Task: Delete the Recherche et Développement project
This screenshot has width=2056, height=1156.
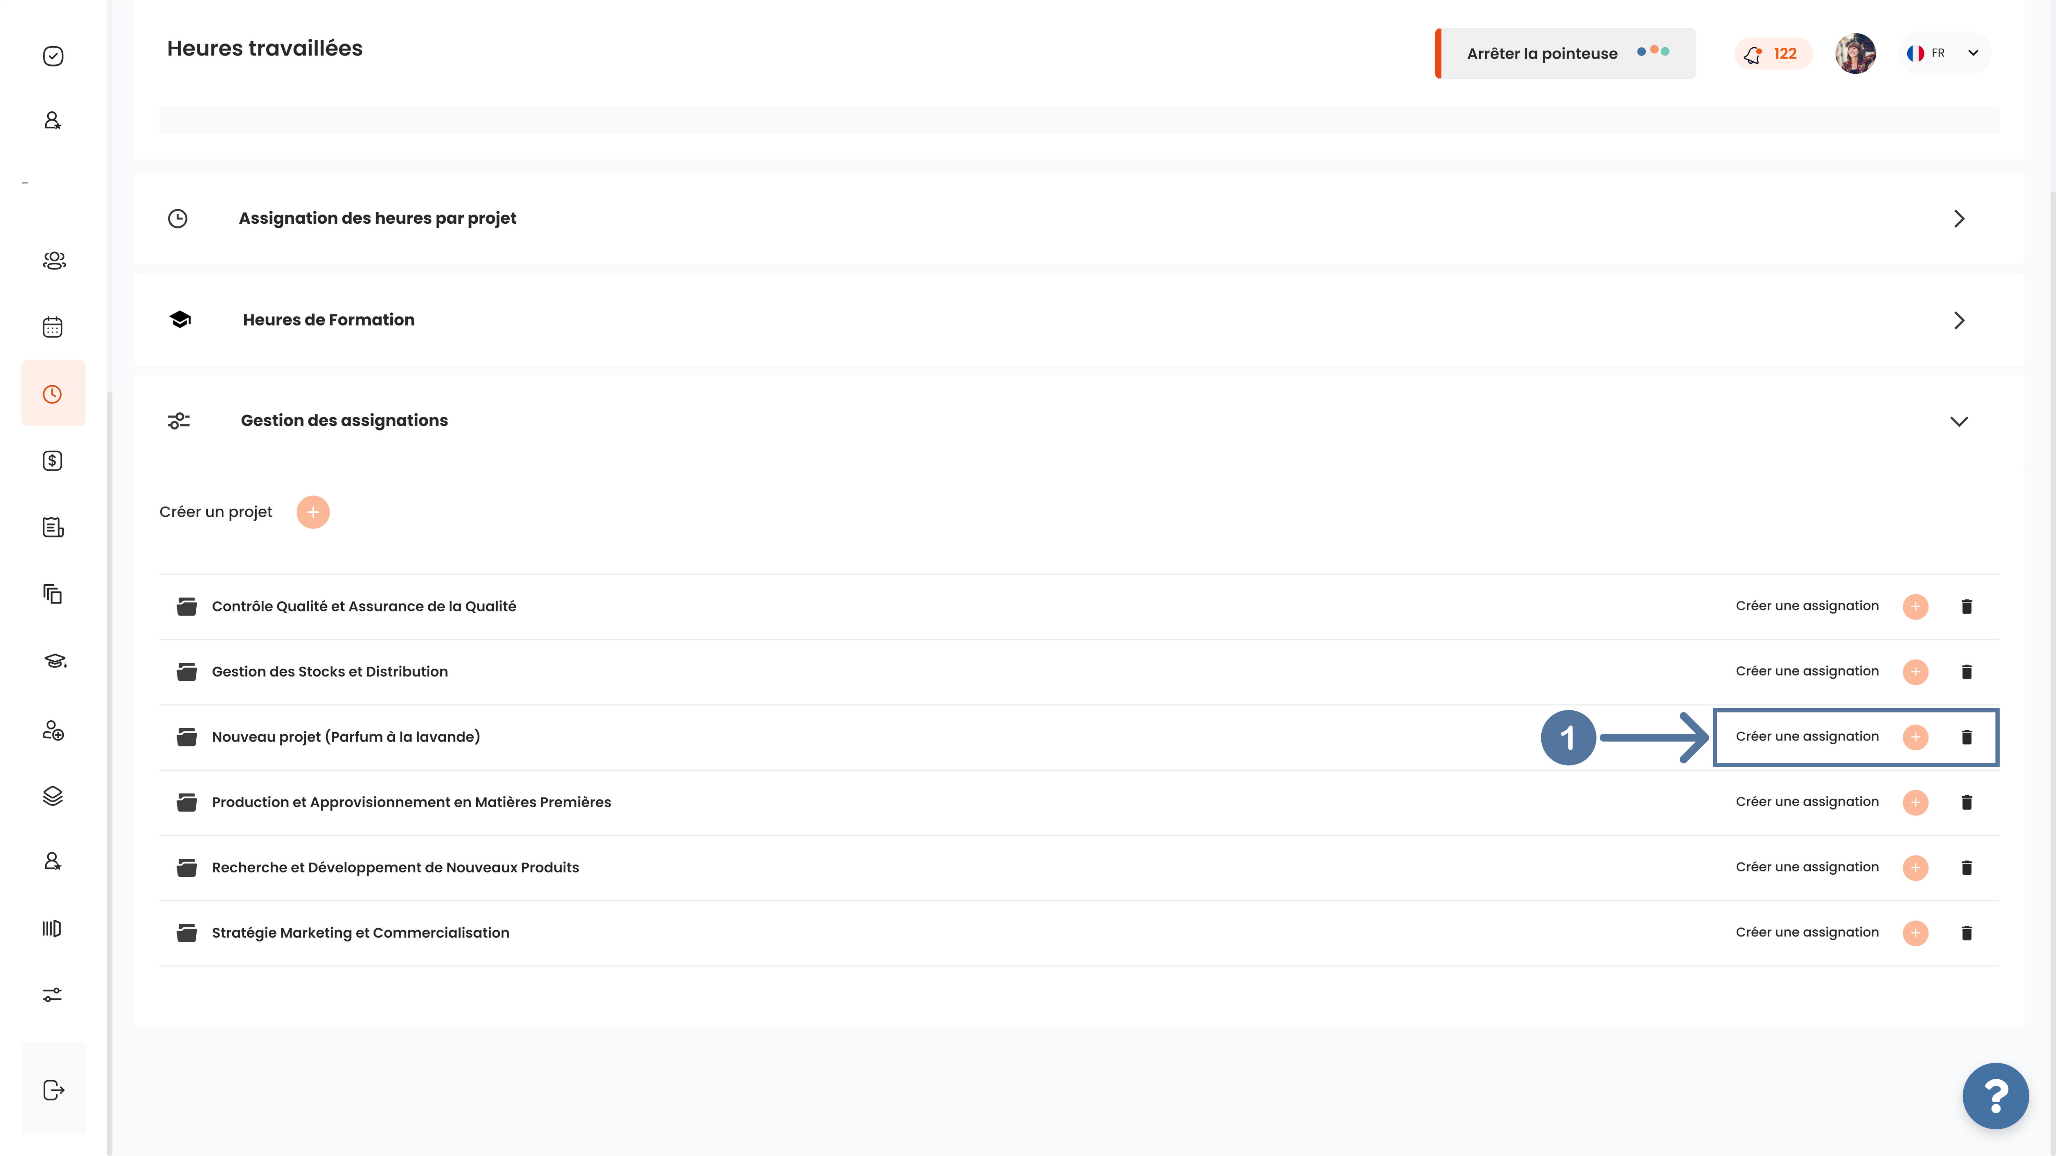Action: [x=1967, y=868]
